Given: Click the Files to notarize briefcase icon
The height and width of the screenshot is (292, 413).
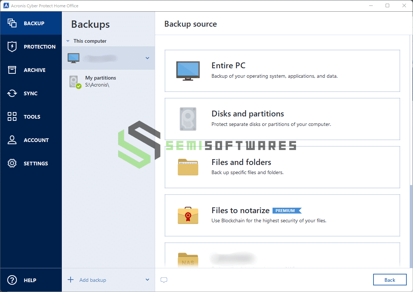Looking at the screenshot, I should point(188,215).
